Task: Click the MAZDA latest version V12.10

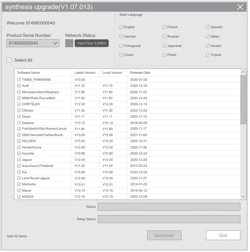Action: coord(80,197)
